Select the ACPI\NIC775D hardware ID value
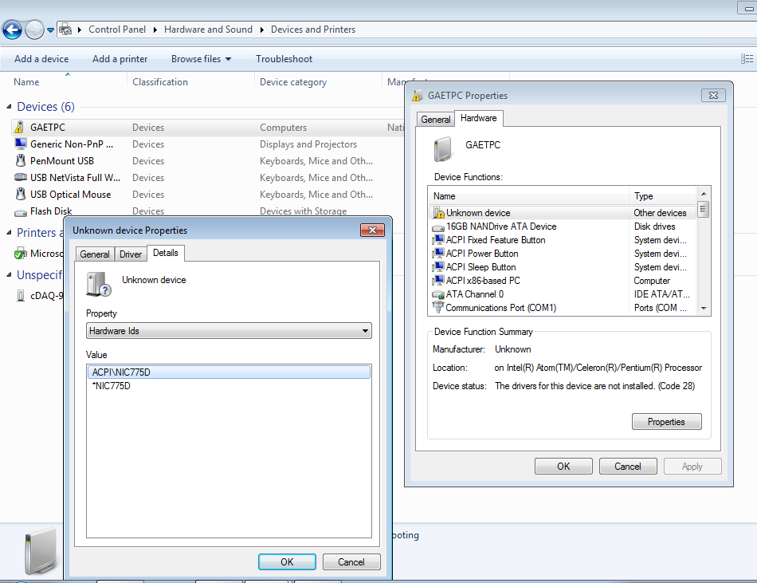 coord(229,372)
